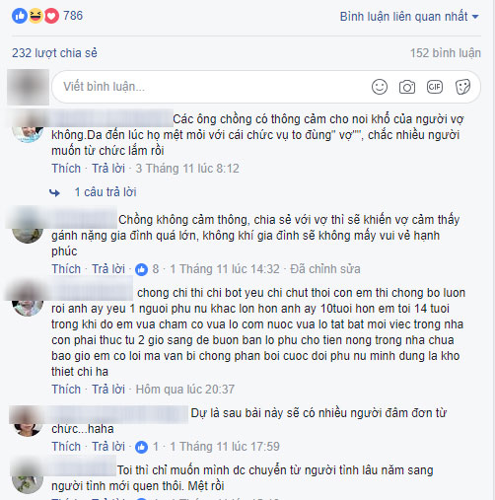495x500 pixels.
Task: Click like count icon showing 8
Action: (x=141, y=269)
